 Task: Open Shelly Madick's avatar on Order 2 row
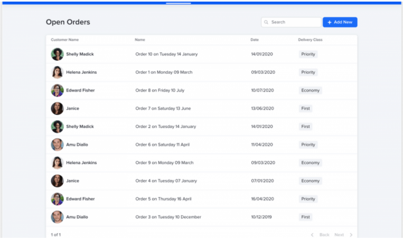tap(57, 127)
